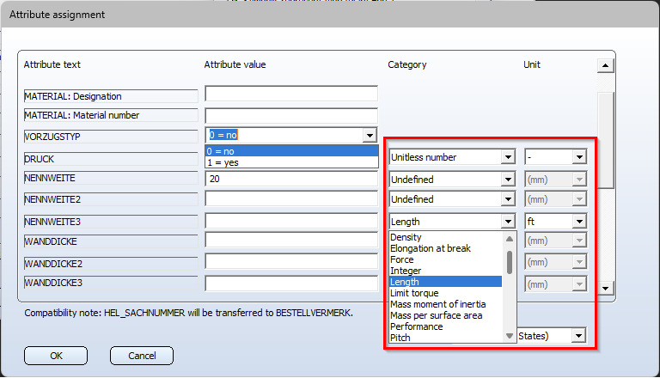
Task: Expand the NENNWEITE "Undefined" category dropdown
Action: pos(509,180)
